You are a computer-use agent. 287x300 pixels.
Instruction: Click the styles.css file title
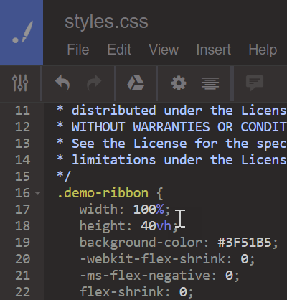(106, 22)
